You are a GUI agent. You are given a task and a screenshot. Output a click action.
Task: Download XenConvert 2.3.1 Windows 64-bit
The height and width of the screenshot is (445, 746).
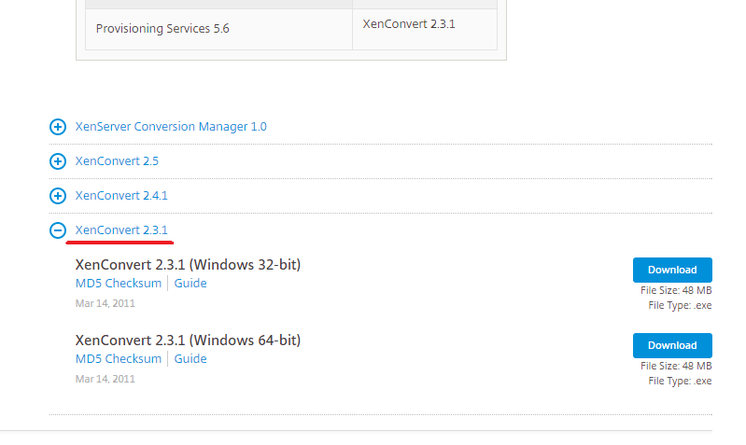(672, 345)
